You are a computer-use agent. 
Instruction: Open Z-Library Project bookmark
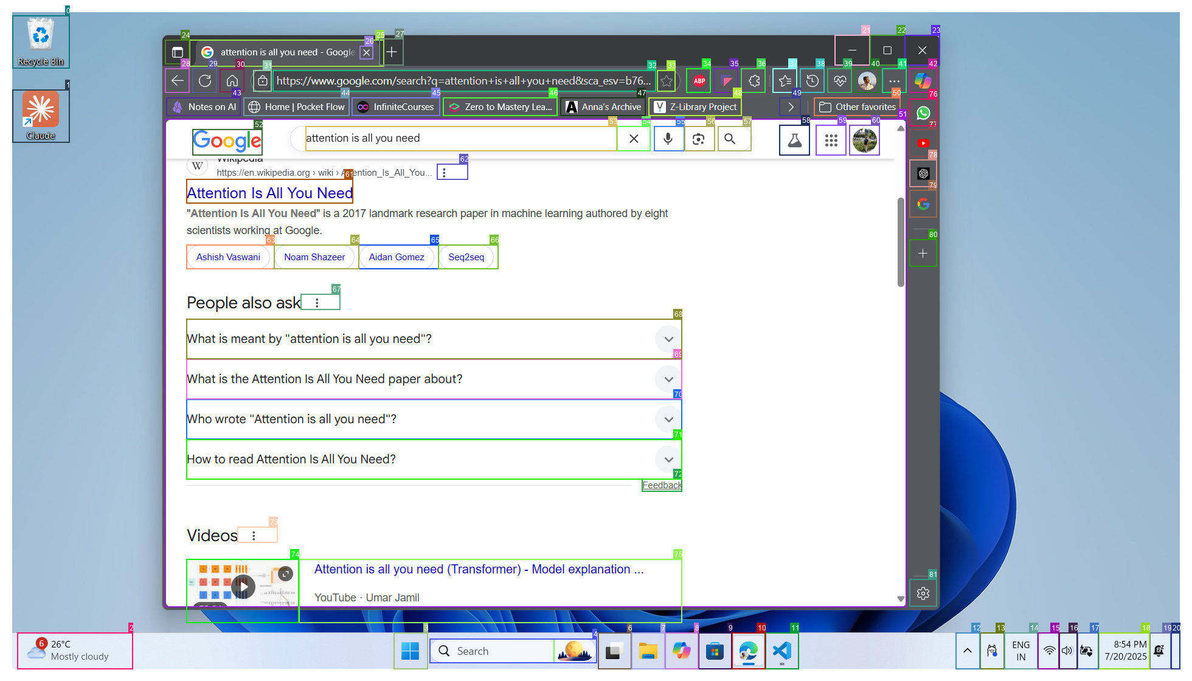pyautogui.click(x=695, y=107)
